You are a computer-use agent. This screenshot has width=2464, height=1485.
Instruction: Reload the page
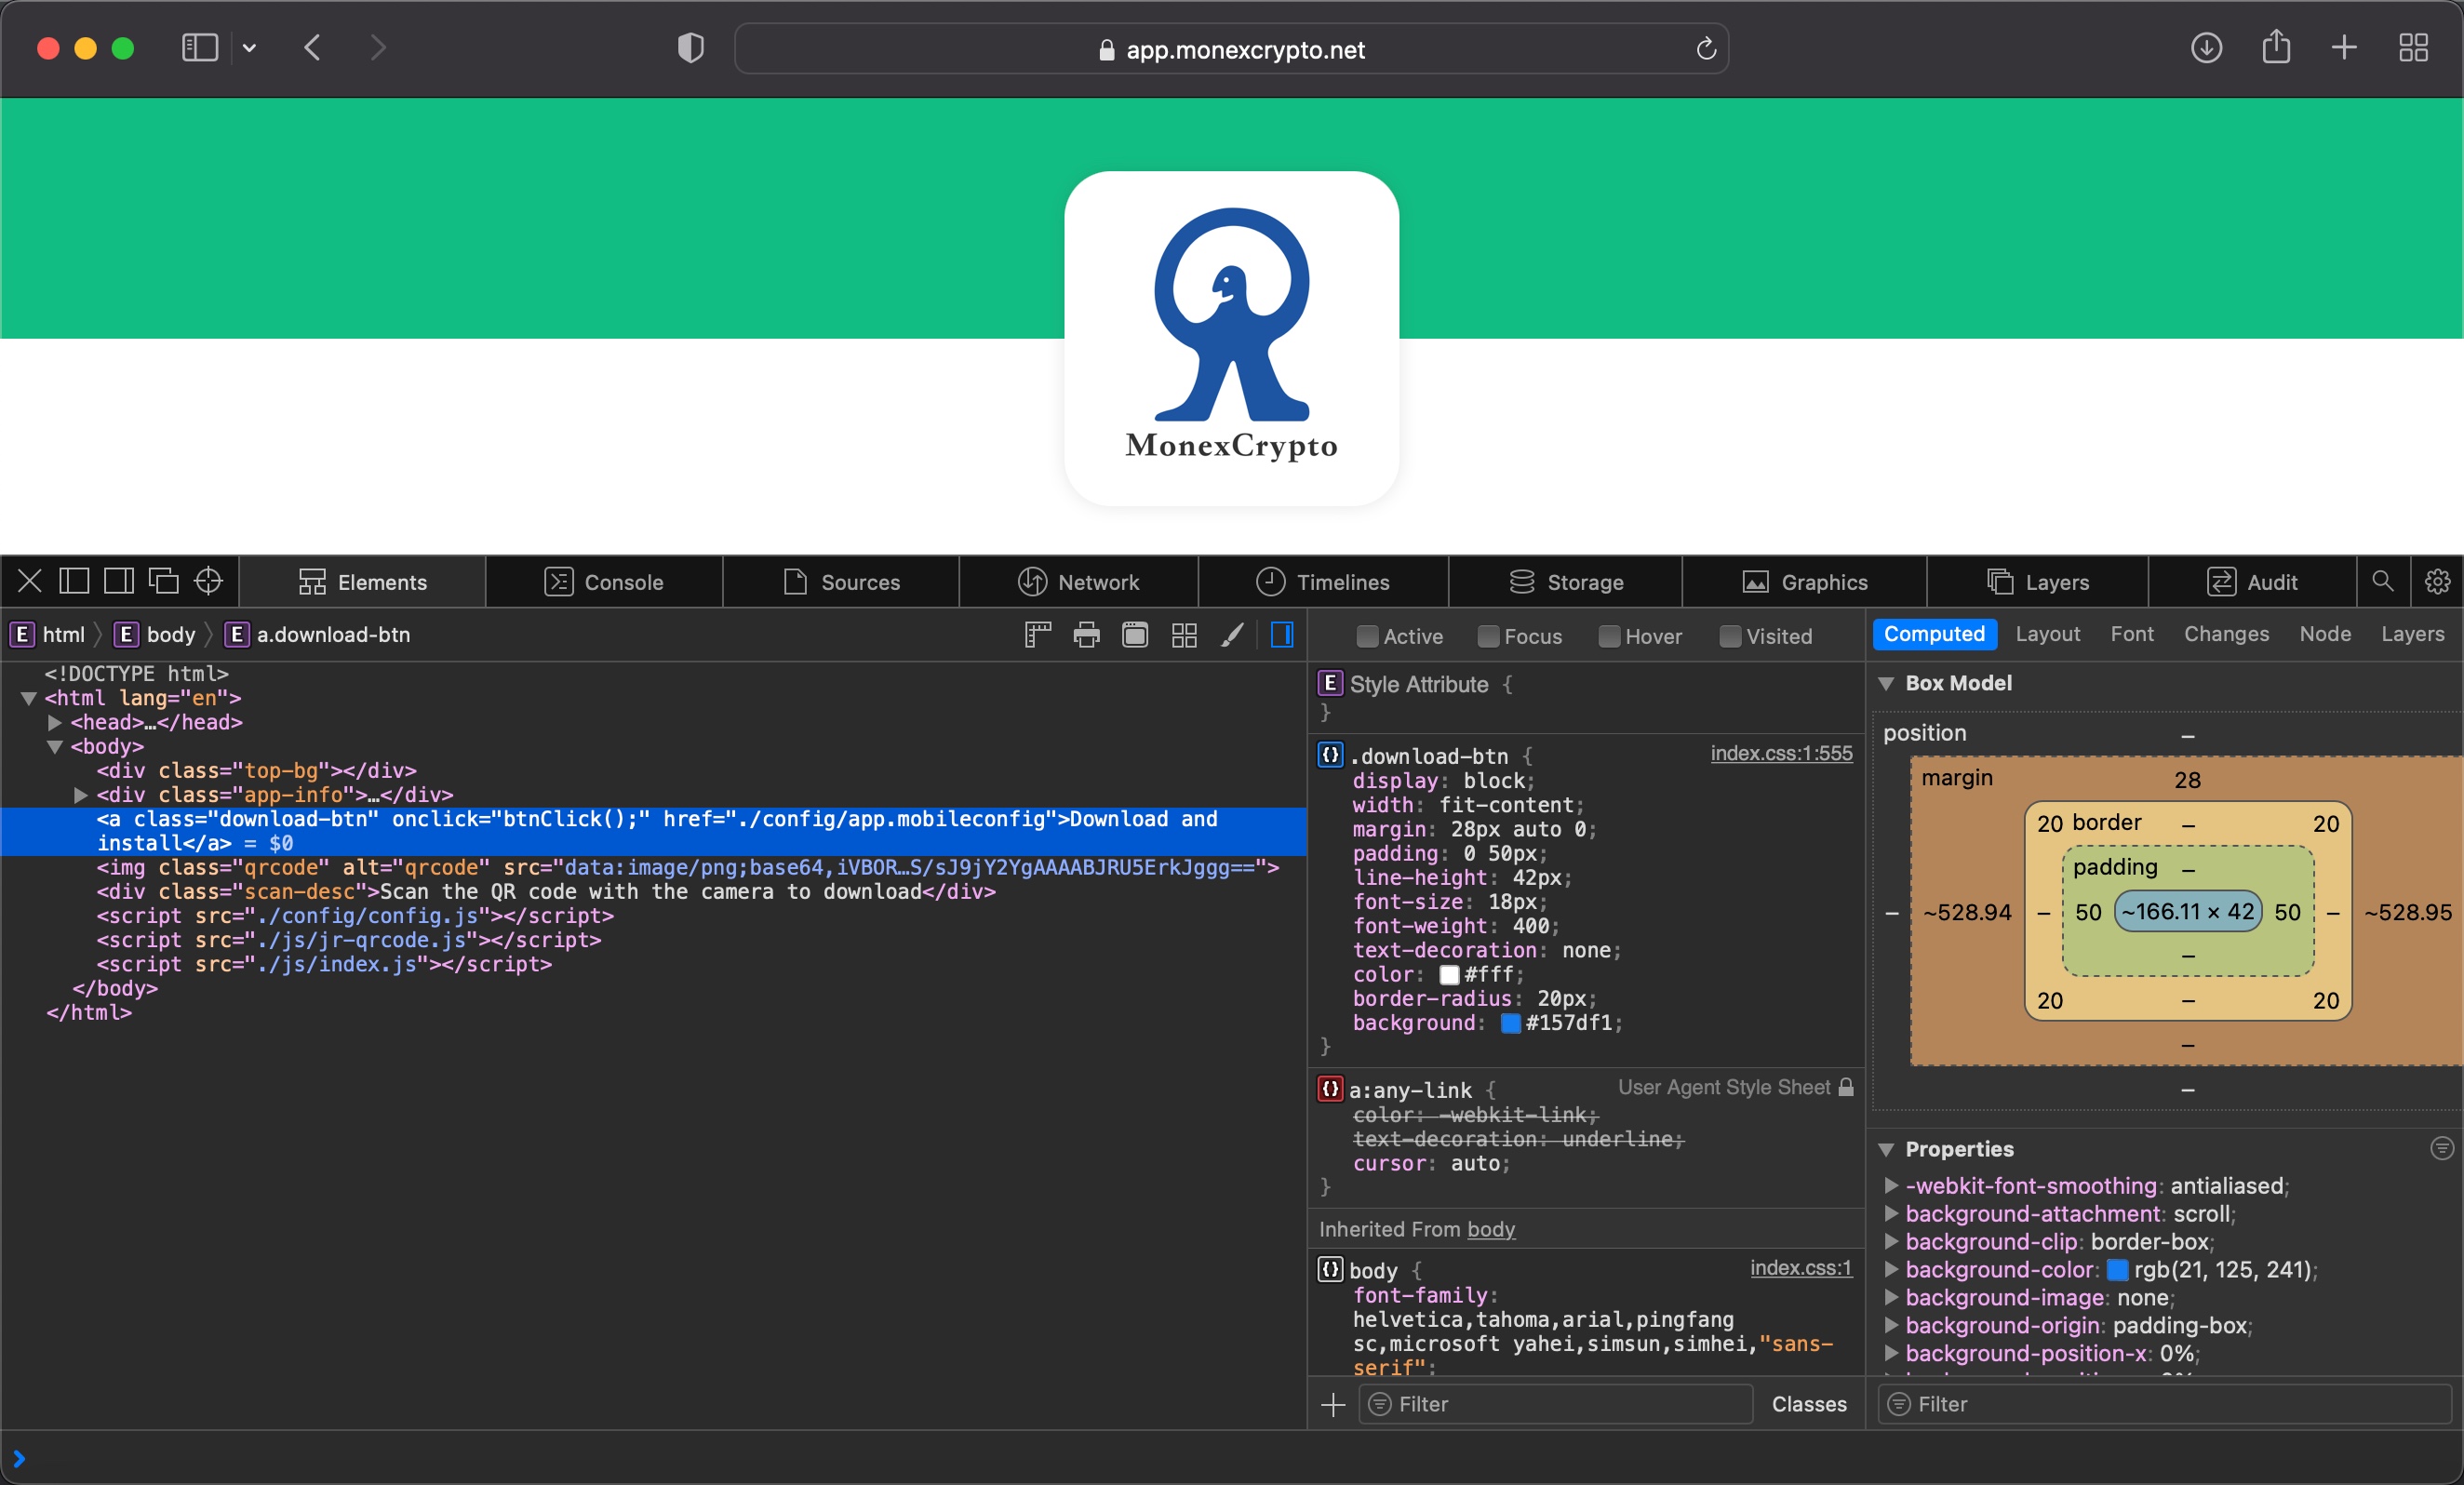[x=1706, y=48]
